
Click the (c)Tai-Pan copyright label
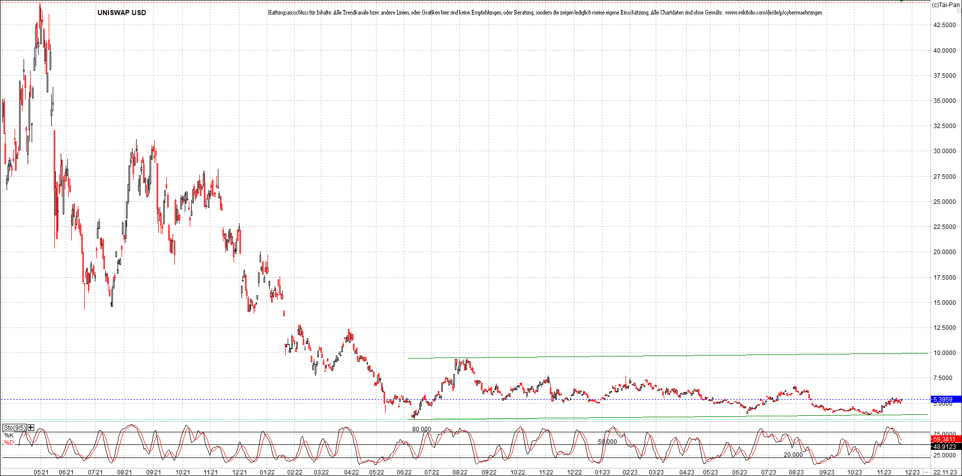click(x=946, y=5)
